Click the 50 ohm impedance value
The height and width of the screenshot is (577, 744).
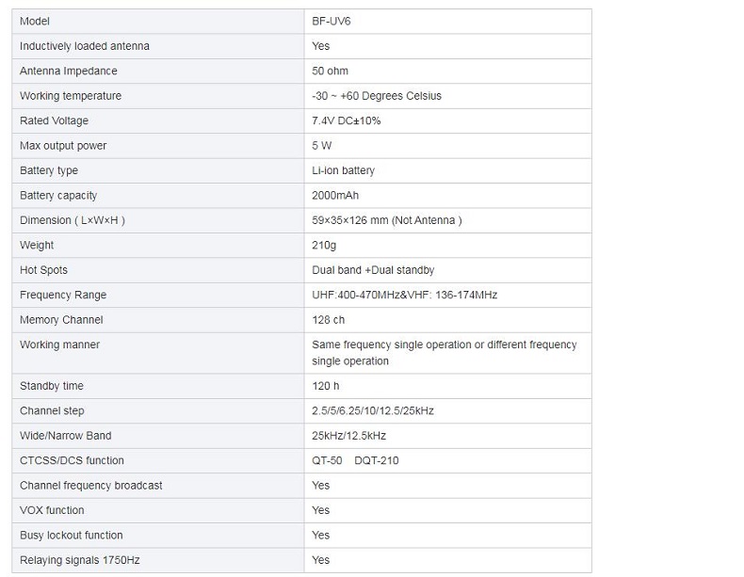(331, 71)
